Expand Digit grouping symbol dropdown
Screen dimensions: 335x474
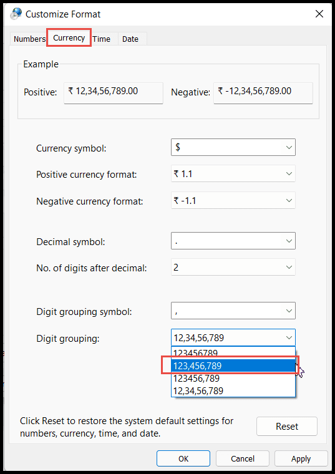(x=233, y=311)
